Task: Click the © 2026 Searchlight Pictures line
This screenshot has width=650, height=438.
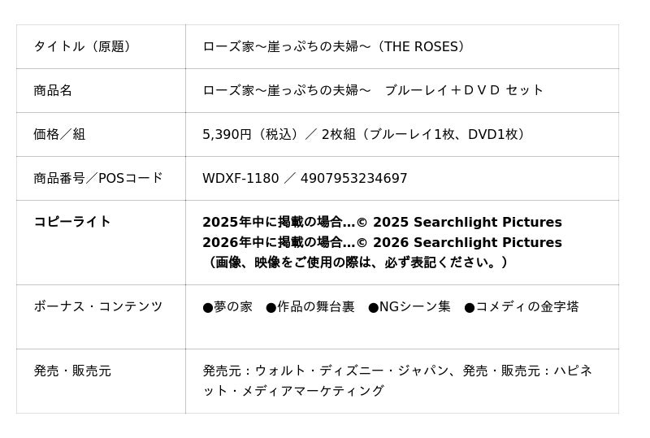Action: pos(382,243)
